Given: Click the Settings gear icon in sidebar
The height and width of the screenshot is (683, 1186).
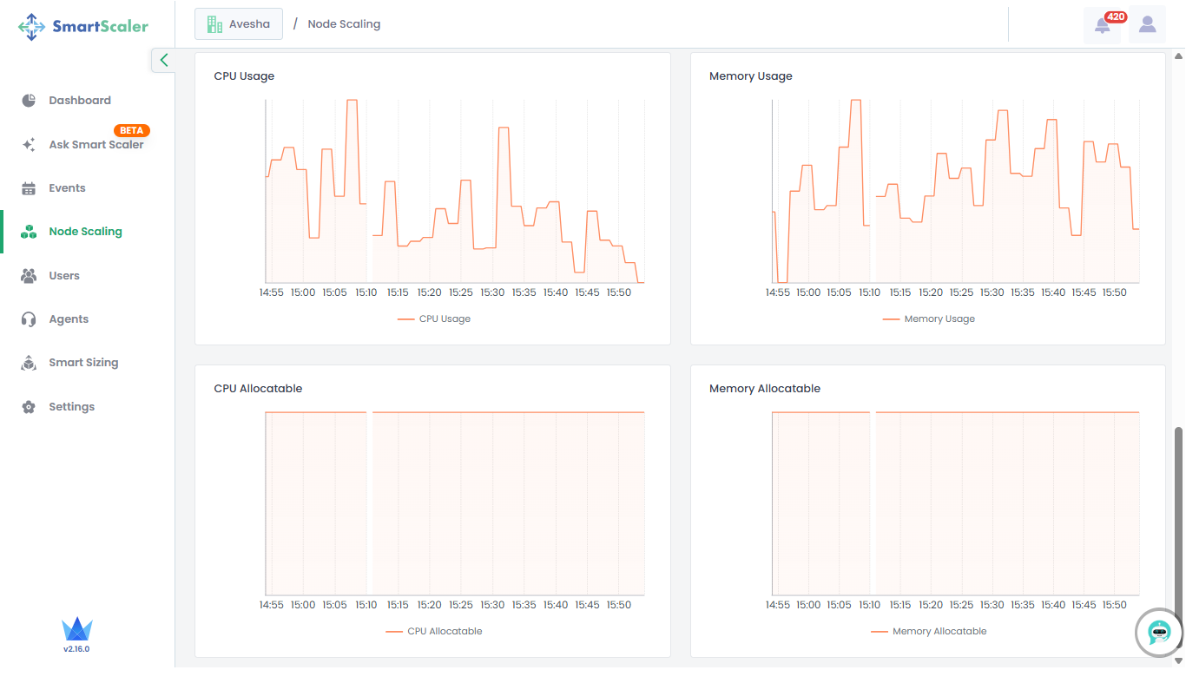Looking at the screenshot, I should [29, 407].
